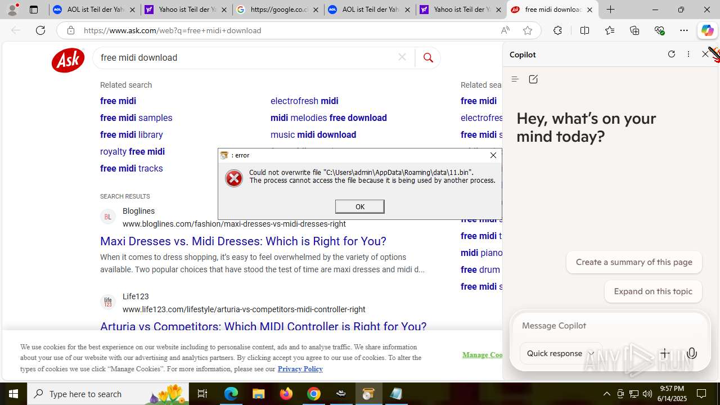Refresh the Copilot pane
The image size is (720, 405).
coord(672,54)
